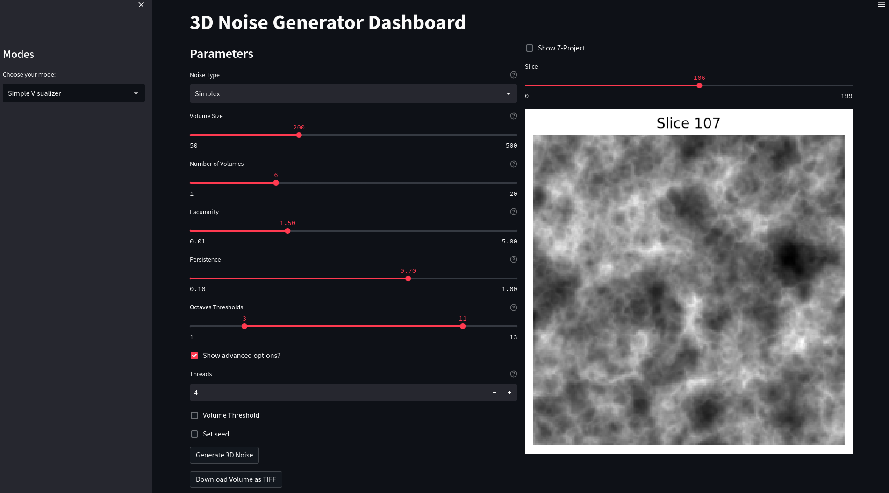This screenshot has height=493, width=889.
Task: Click the Persistence minimum value 0.10
Action: pos(198,289)
